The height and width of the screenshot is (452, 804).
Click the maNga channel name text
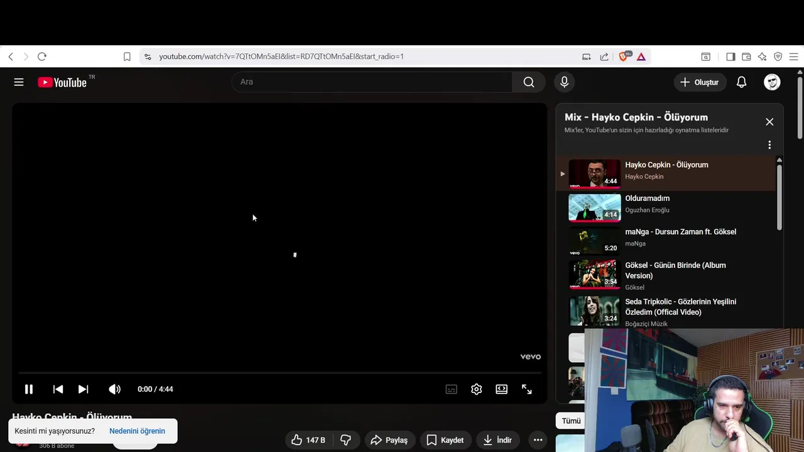(x=635, y=244)
